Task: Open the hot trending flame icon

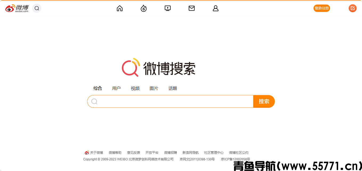Action: pyautogui.click(x=144, y=8)
